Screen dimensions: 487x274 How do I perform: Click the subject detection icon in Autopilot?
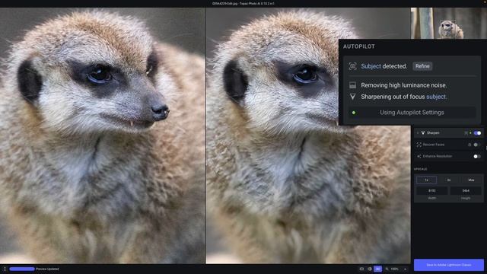pyautogui.click(x=352, y=66)
